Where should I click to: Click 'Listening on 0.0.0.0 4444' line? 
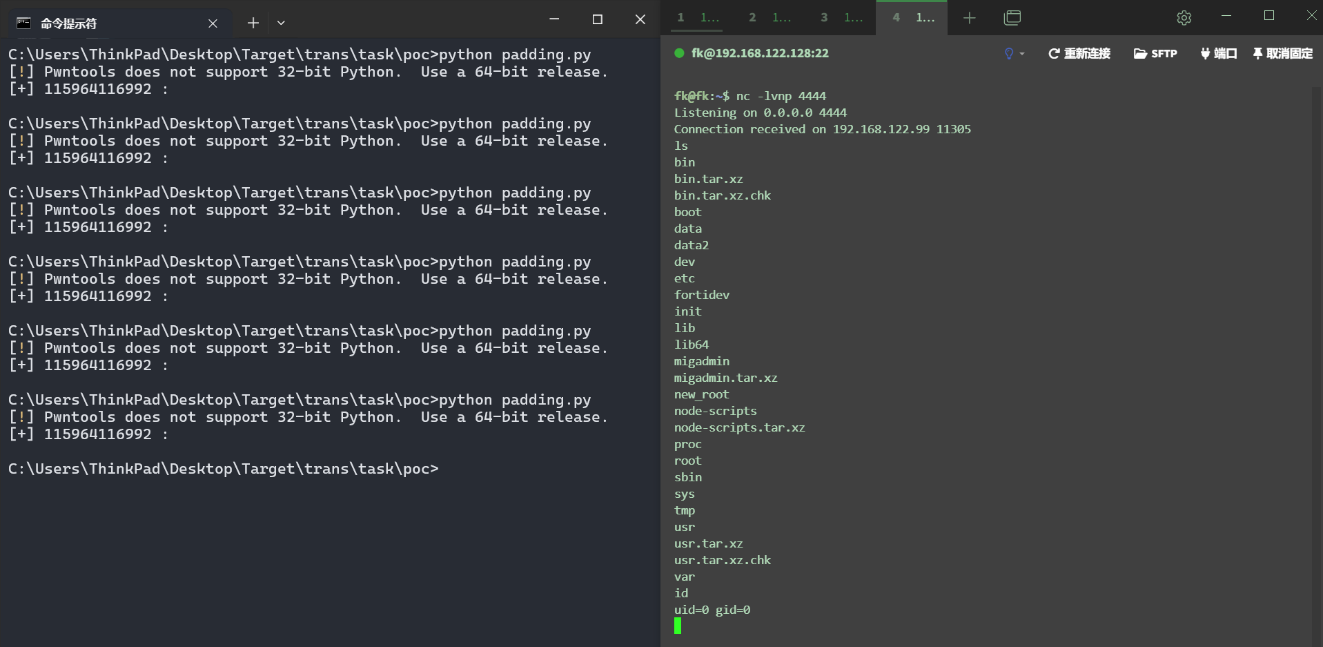(761, 113)
